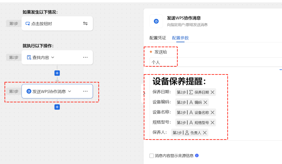This screenshot has width=282, height=164.
Task: Select the 第3步 step label
Action: point(14,91)
